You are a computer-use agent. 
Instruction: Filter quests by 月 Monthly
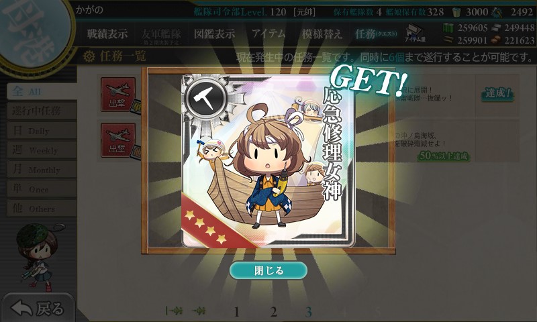pos(42,169)
